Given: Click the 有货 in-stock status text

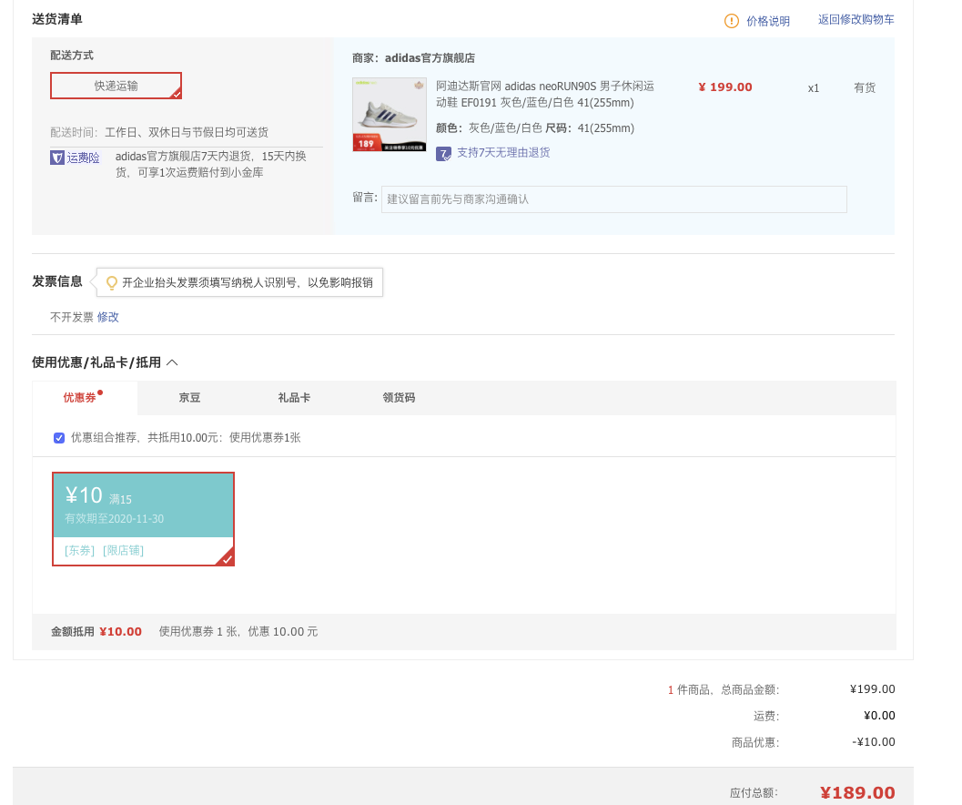Looking at the screenshot, I should click(865, 87).
